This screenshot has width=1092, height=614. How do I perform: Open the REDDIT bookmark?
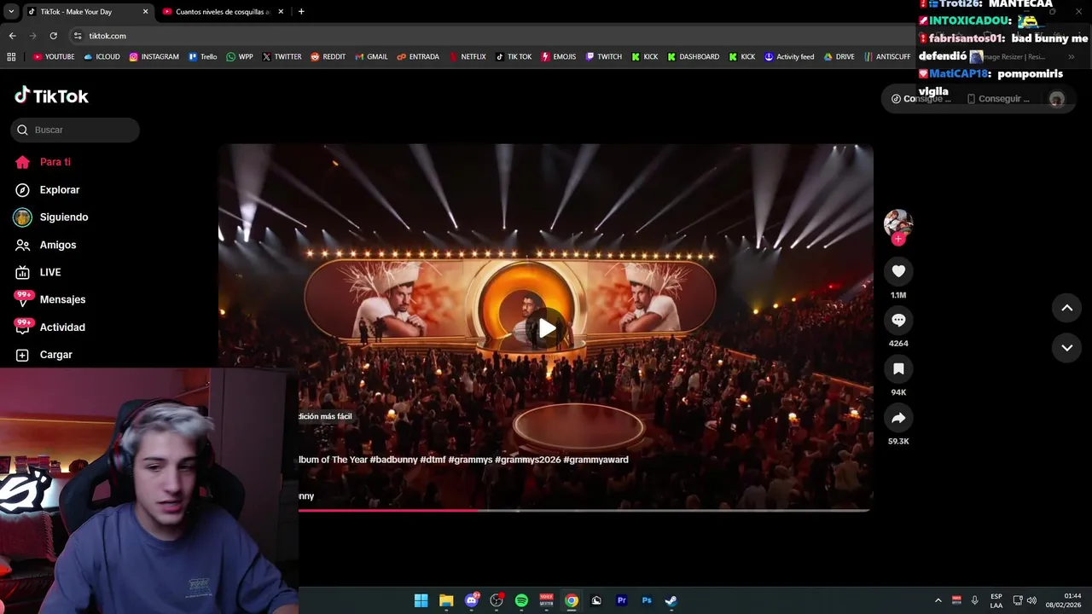(328, 56)
